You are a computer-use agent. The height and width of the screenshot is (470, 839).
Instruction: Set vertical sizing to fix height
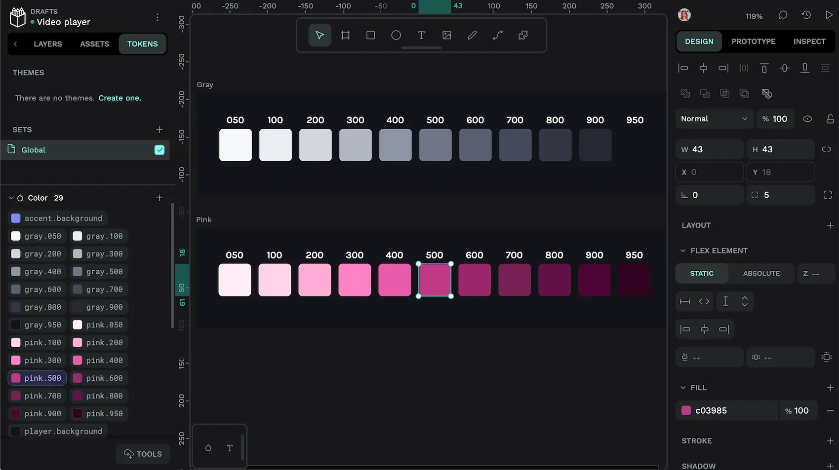[x=725, y=301]
